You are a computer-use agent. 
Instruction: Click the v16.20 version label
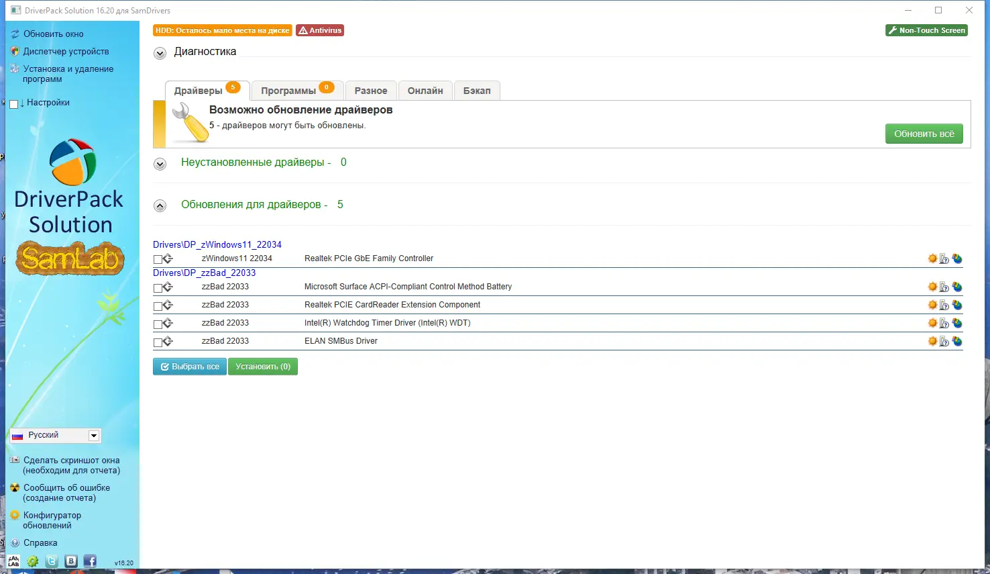124,563
